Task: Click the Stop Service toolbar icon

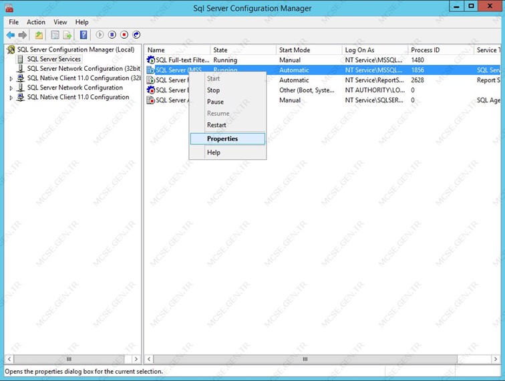Action: [124, 35]
